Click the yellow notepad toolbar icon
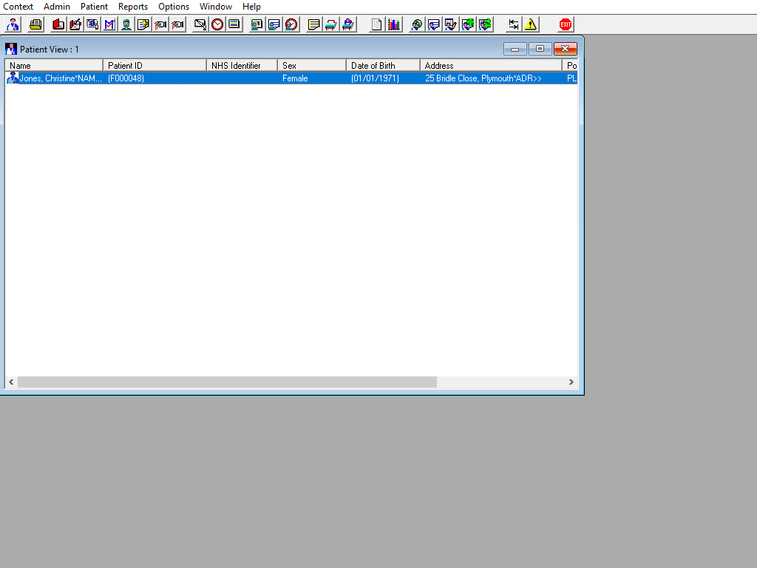Image resolution: width=757 pixels, height=568 pixels. pos(313,24)
